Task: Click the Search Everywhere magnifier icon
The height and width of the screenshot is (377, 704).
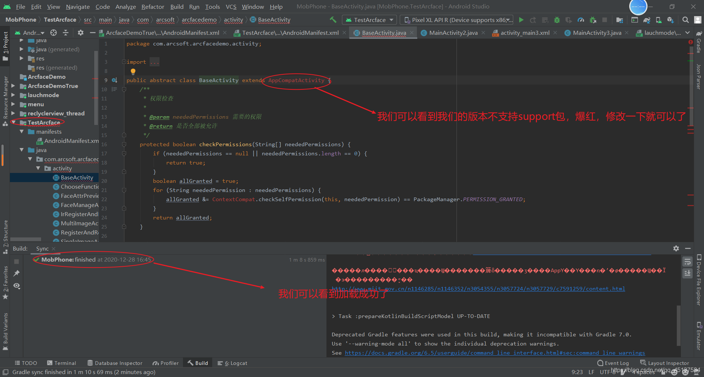Action: pyautogui.click(x=686, y=20)
